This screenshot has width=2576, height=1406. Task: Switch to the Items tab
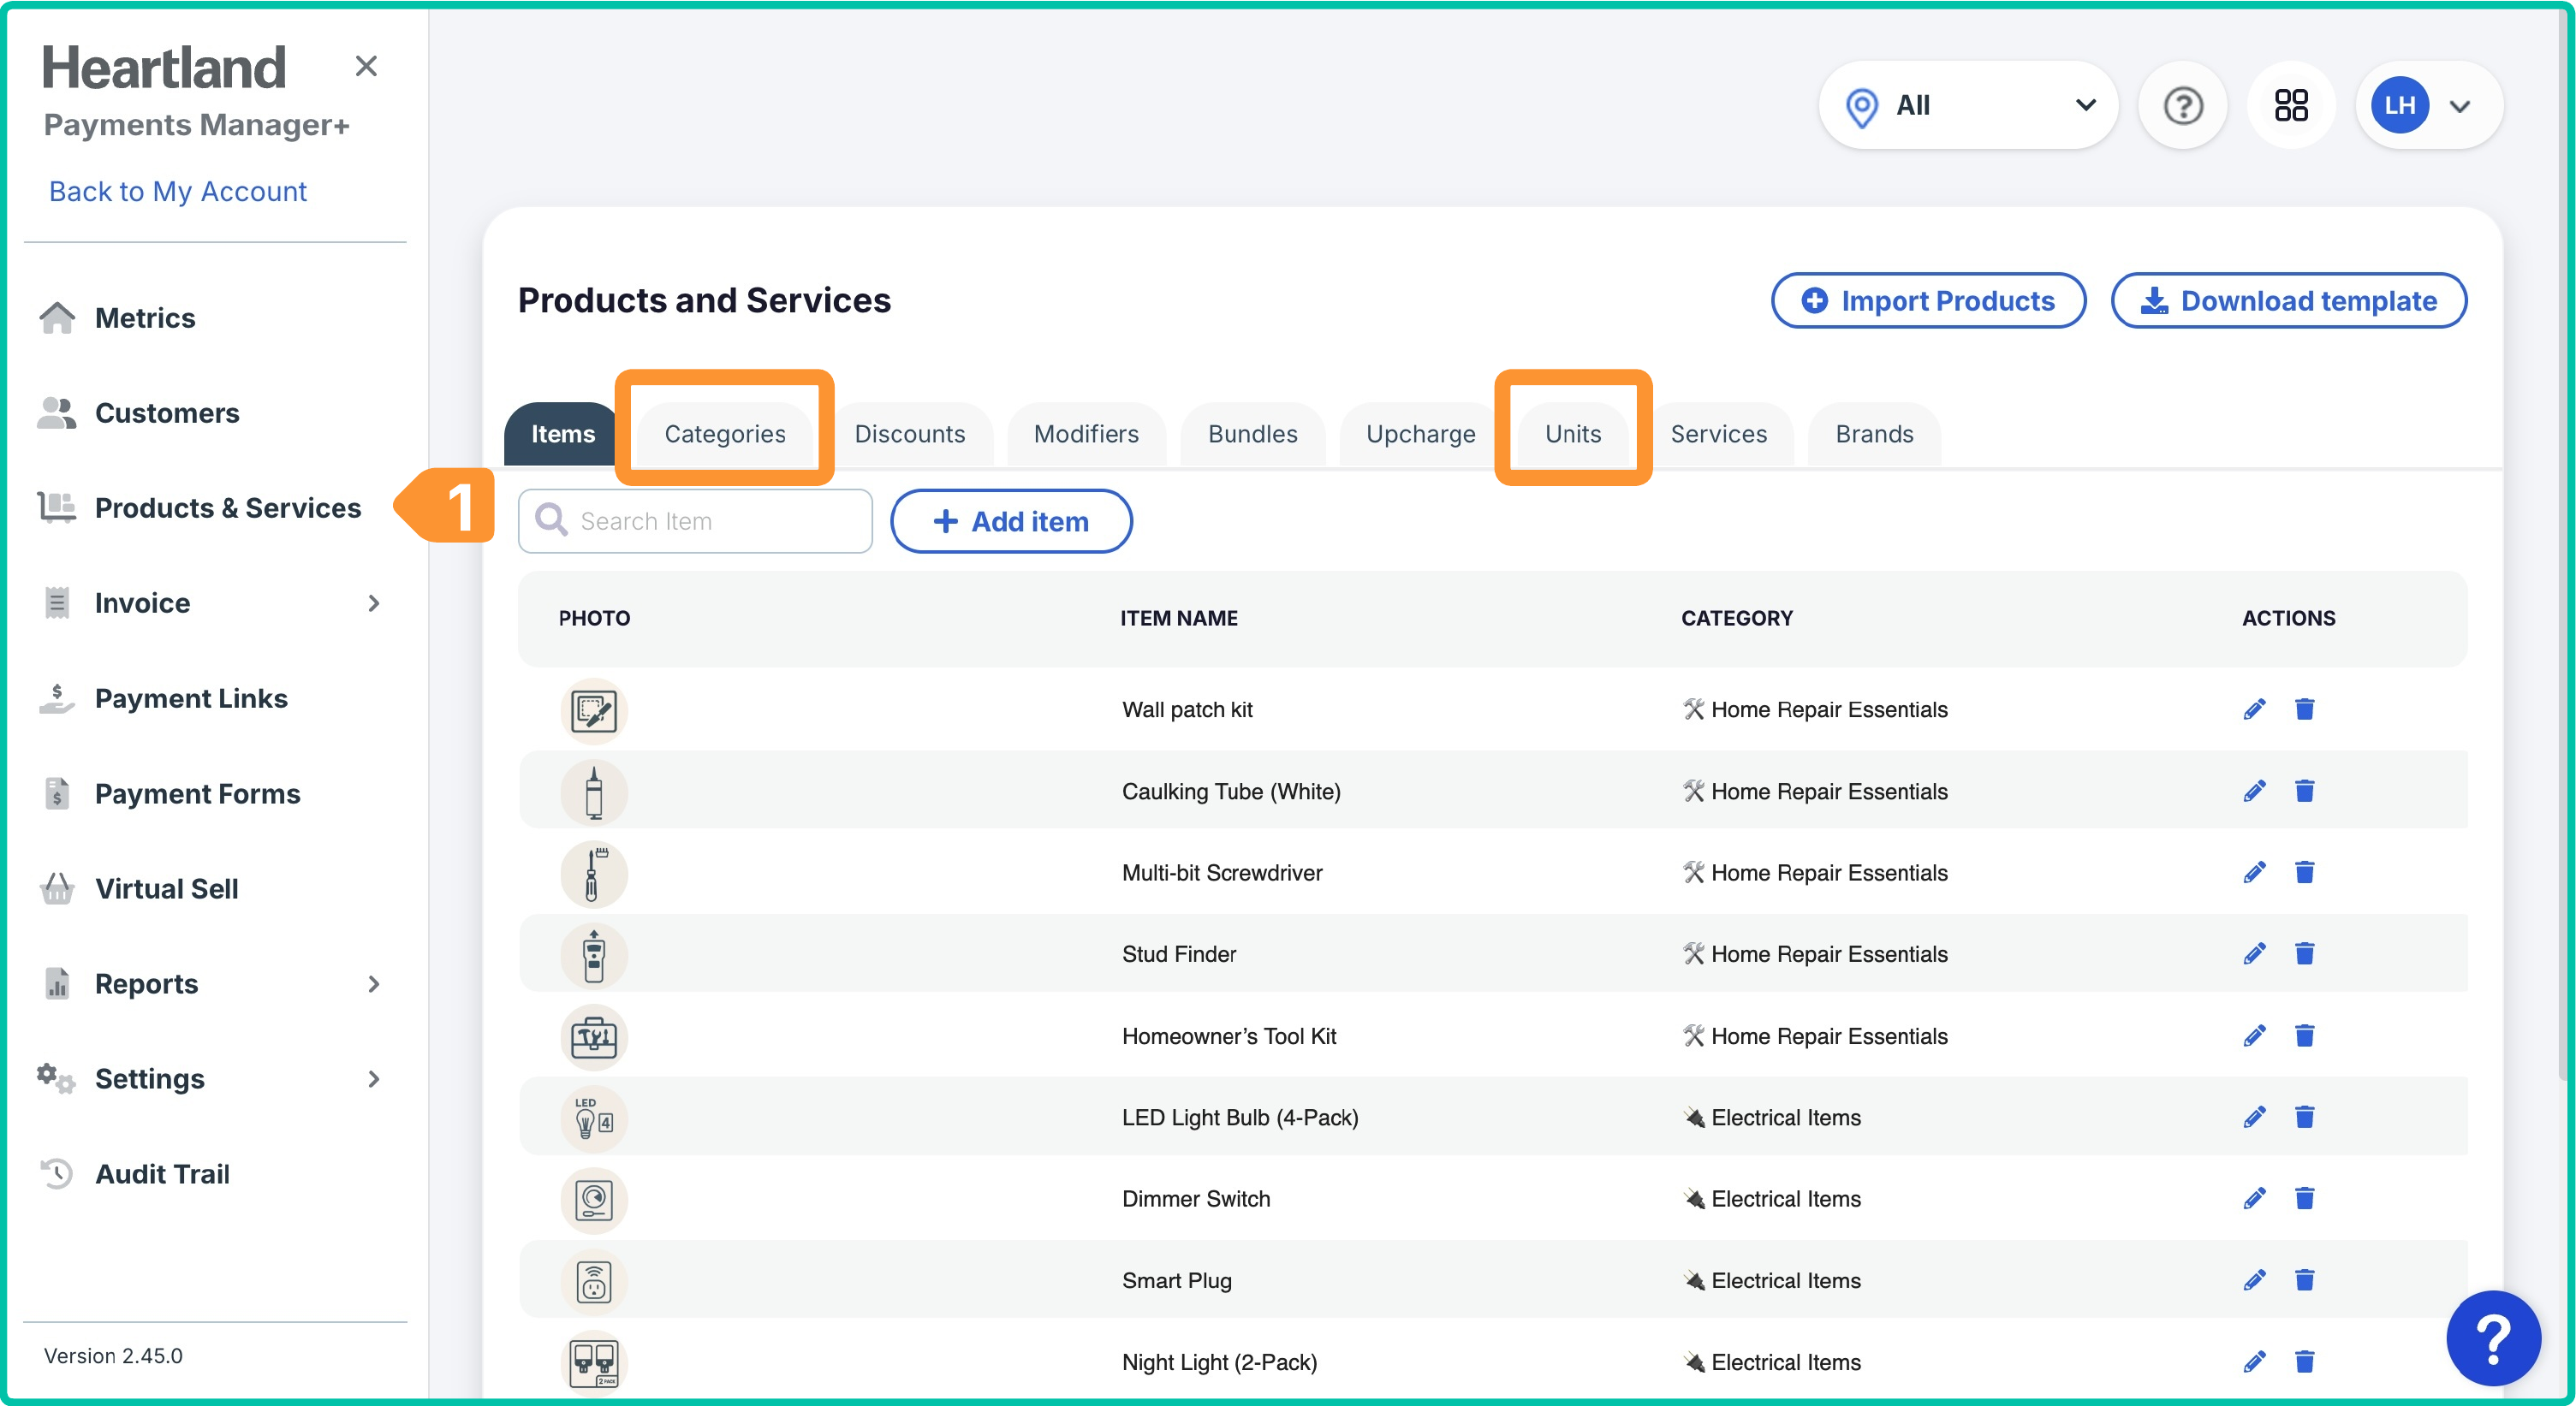pyautogui.click(x=563, y=435)
